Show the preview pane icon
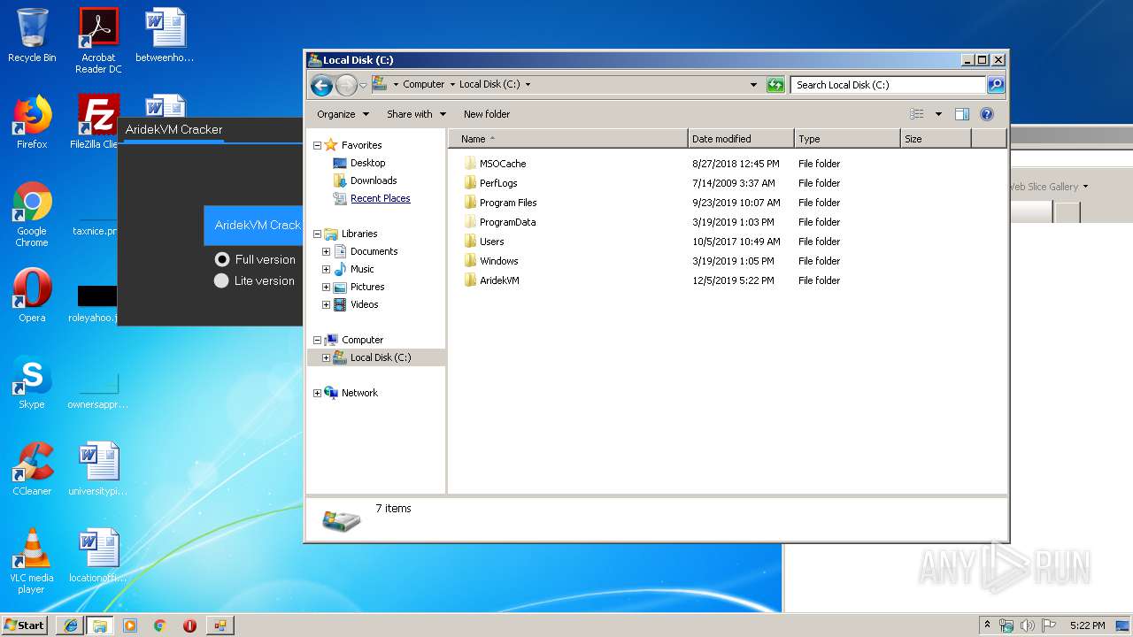This screenshot has height=637, width=1133. [x=962, y=114]
